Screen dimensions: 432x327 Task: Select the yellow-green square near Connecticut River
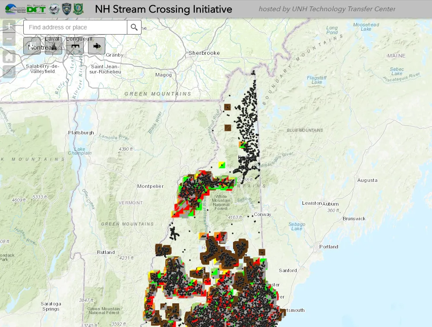(222, 165)
